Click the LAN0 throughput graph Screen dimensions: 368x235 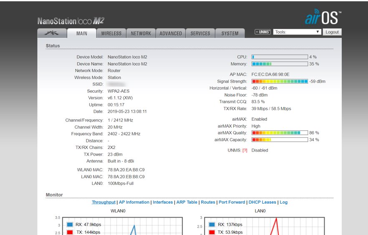pyautogui.click(x=265, y=226)
